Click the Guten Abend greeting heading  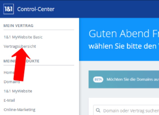[124, 33]
